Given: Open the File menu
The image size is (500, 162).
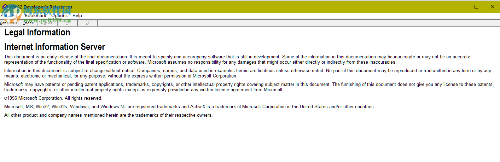Looking at the screenshot, I should (4, 16).
